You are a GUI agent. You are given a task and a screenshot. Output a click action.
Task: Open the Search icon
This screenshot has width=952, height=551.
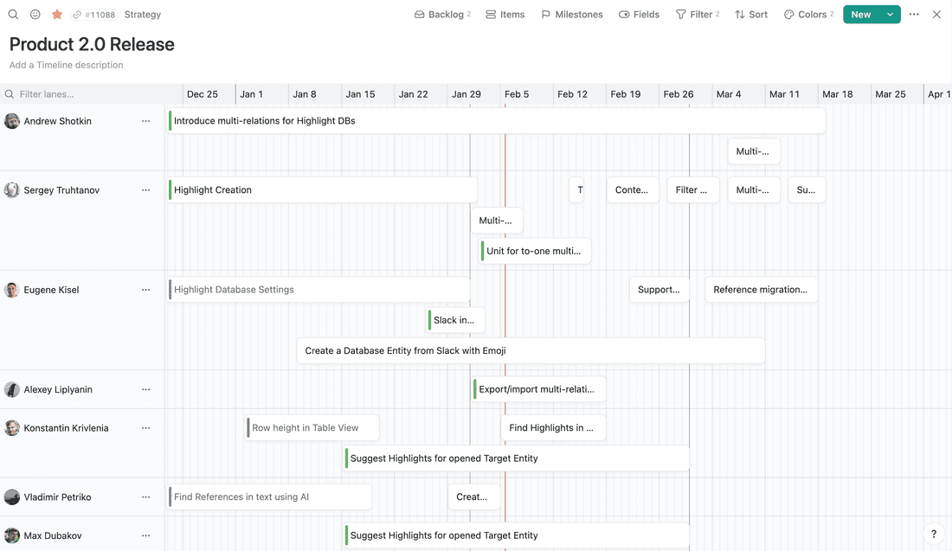13,14
